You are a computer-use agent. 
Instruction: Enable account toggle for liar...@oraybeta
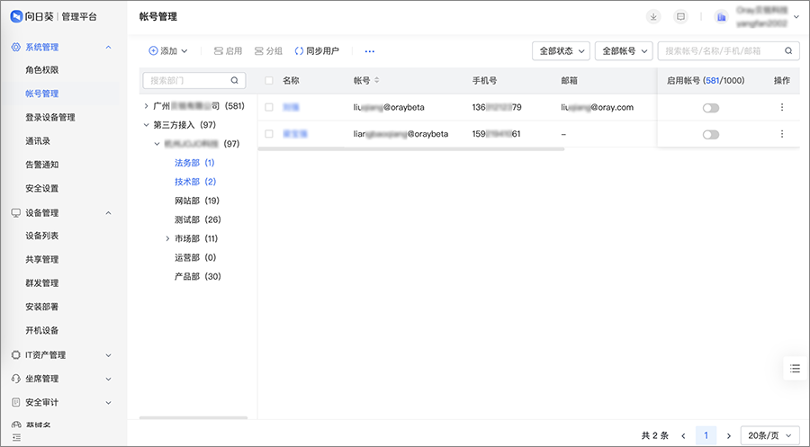pos(711,135)
